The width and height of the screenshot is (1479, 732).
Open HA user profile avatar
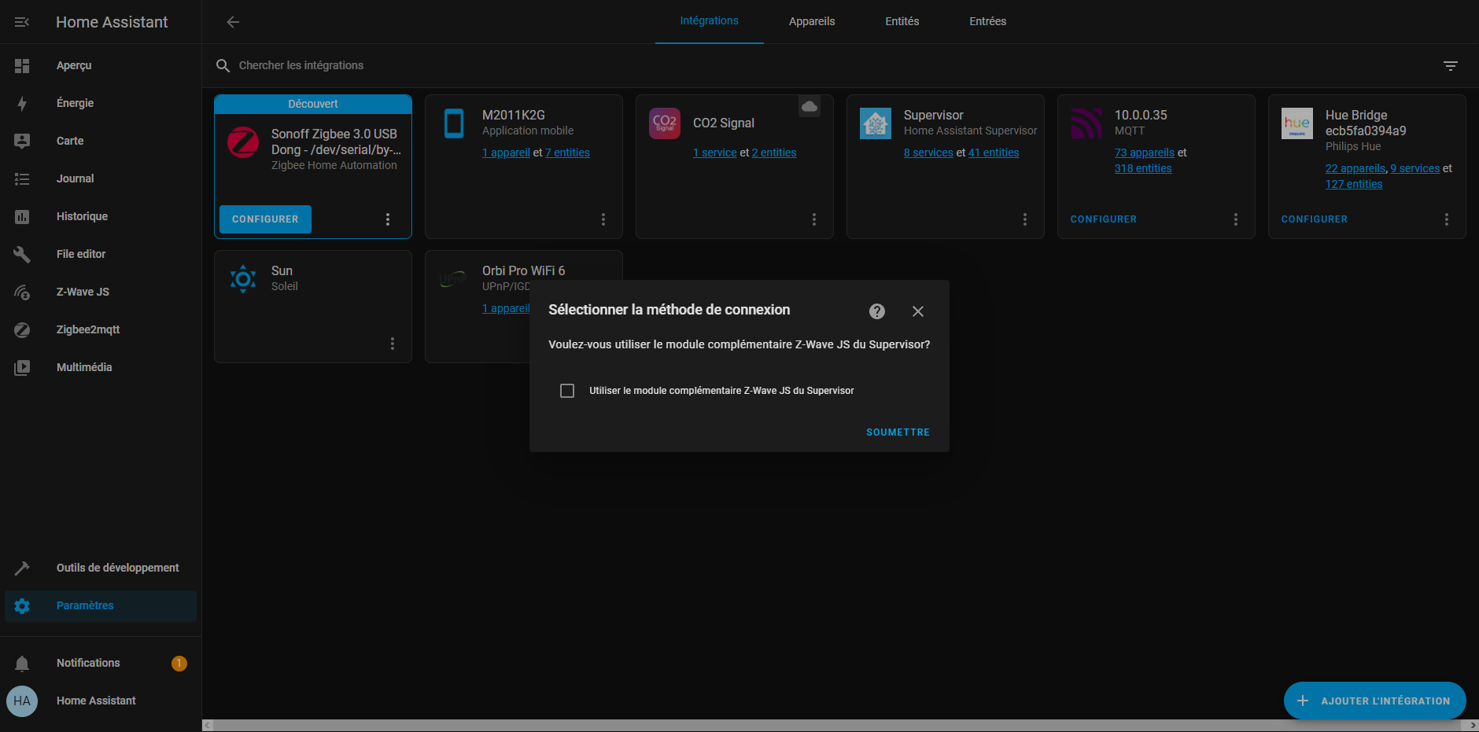[x=22, y=701]
